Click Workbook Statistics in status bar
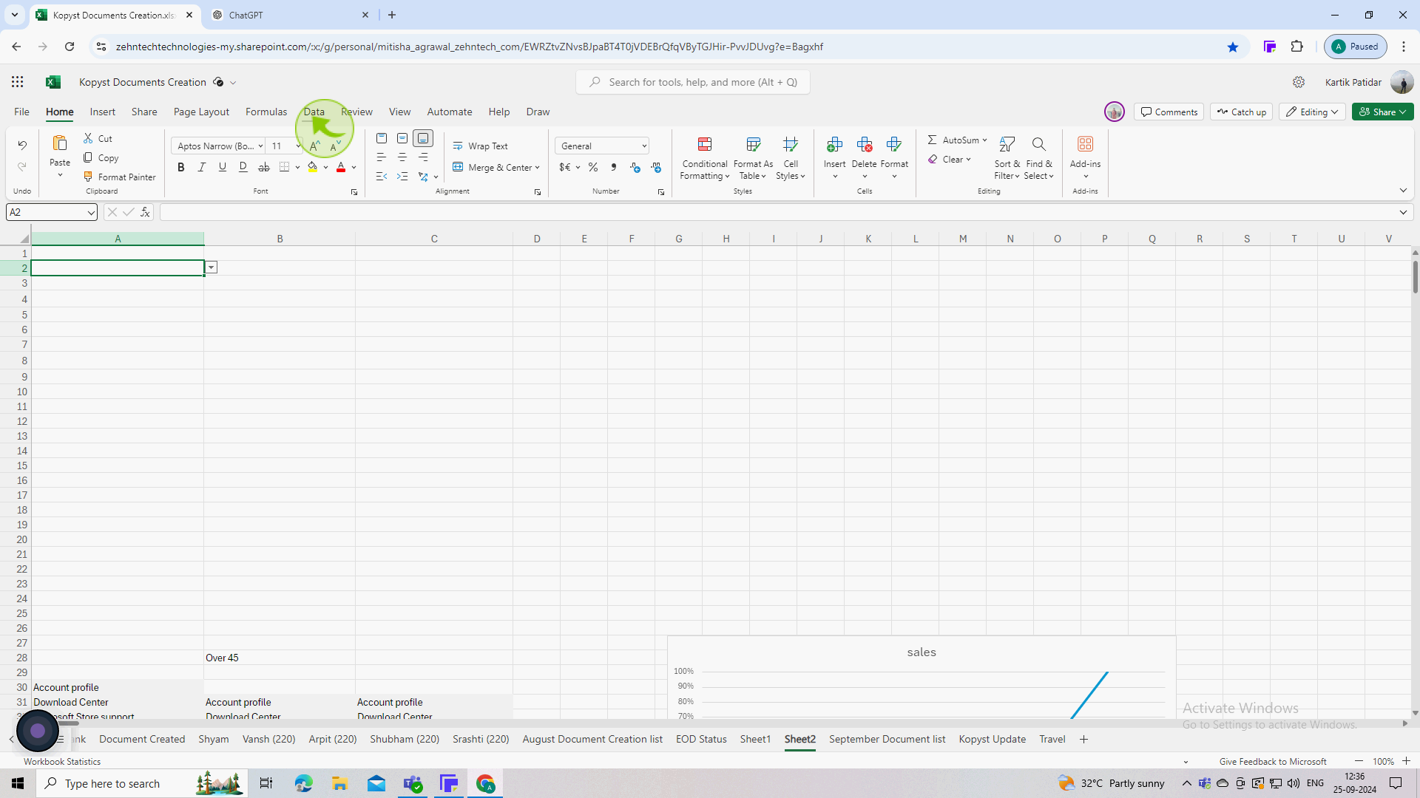The image size is (1420, 798). (62, 761)
